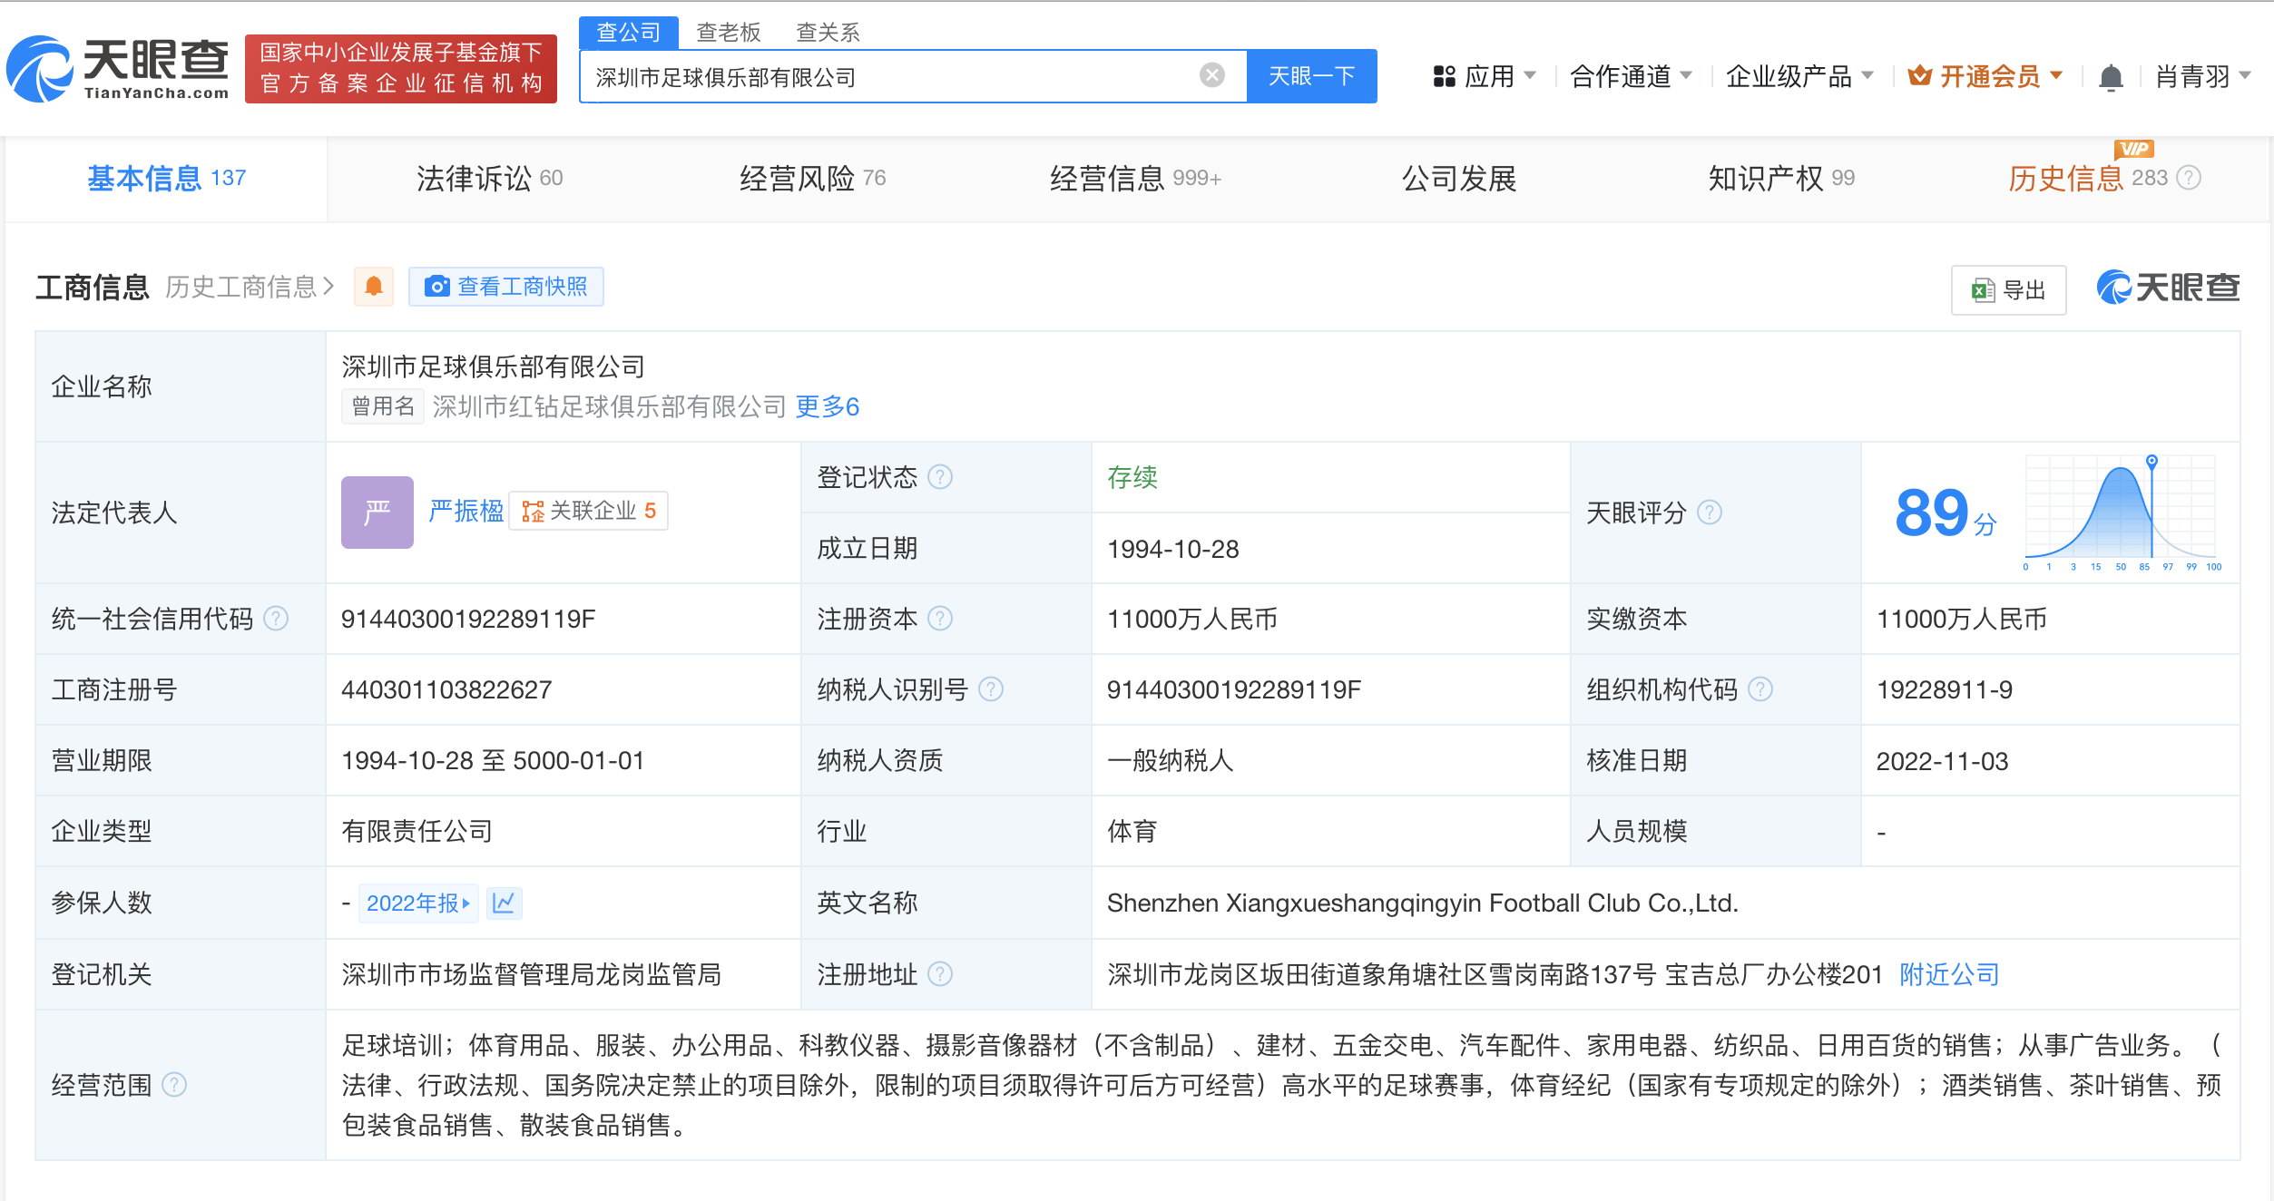Screen dimensions: 2274x1201
Task: Select credit code text 91440300192289119F in 统一社会信用代码 row
Action: pos(468,619)
